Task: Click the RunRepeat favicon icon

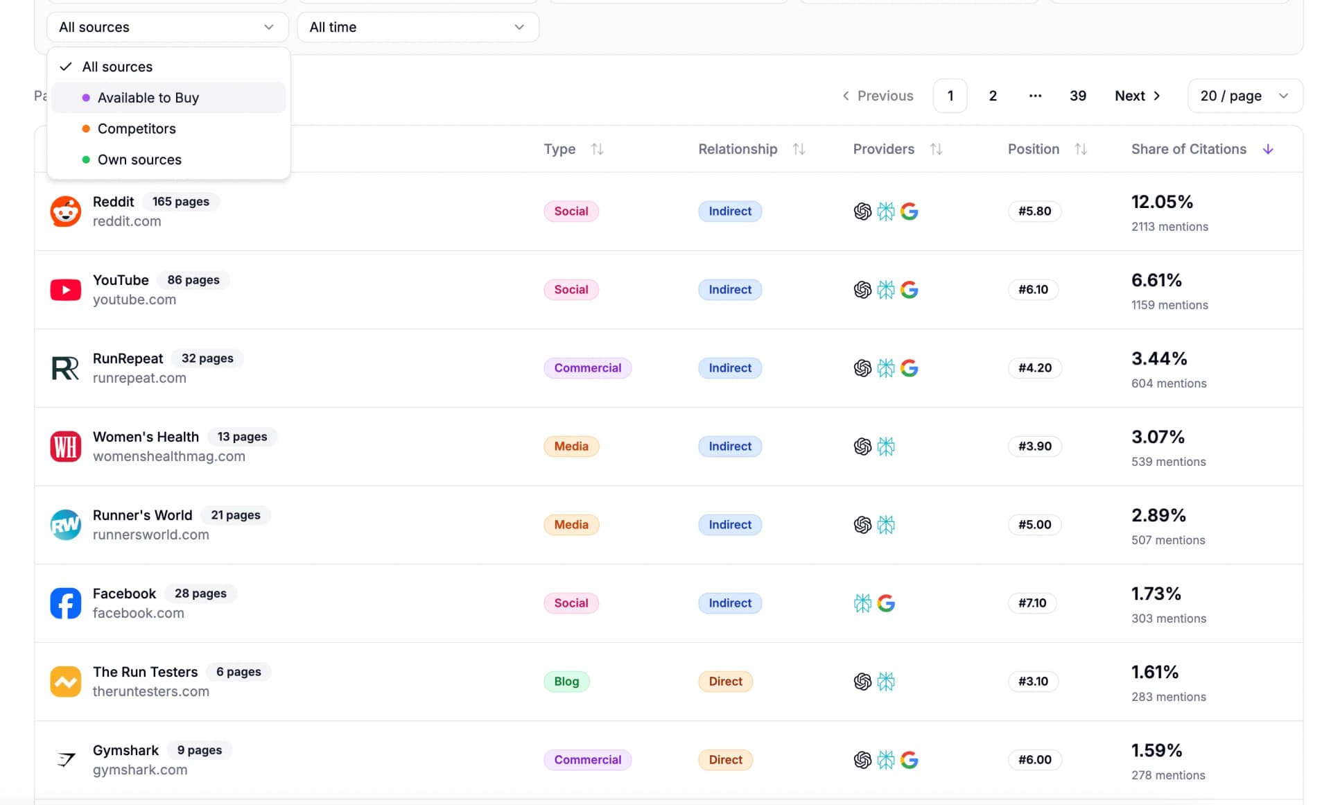Action: click(65, 368)
